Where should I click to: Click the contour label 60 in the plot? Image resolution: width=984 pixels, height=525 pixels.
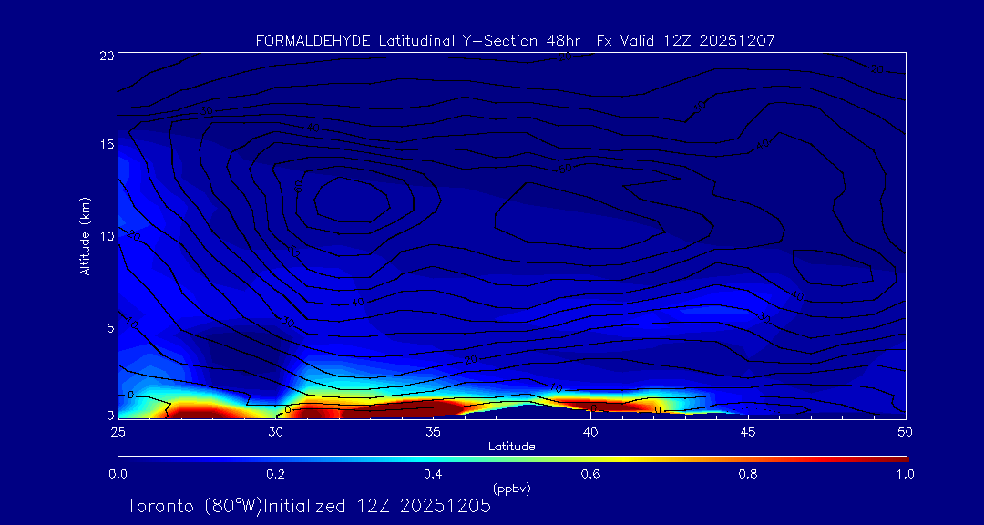tap(299, 186)
